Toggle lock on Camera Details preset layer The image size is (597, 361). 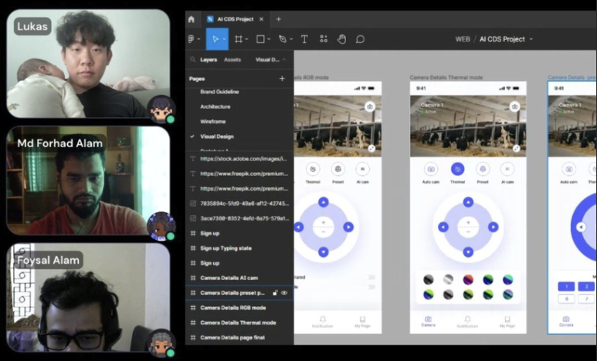[275, 293]
